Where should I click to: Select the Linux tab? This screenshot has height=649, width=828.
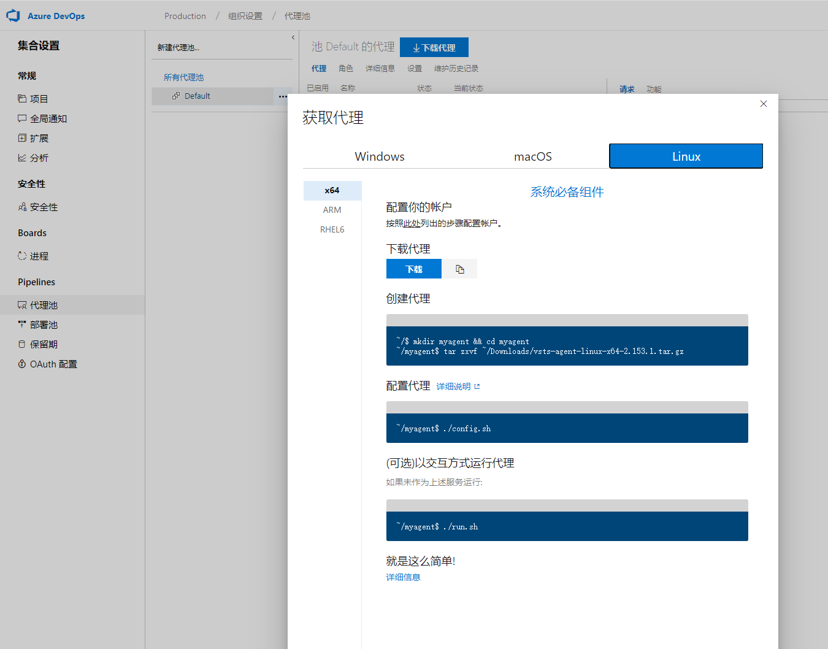pyautogui.click(x=686, y=156)
